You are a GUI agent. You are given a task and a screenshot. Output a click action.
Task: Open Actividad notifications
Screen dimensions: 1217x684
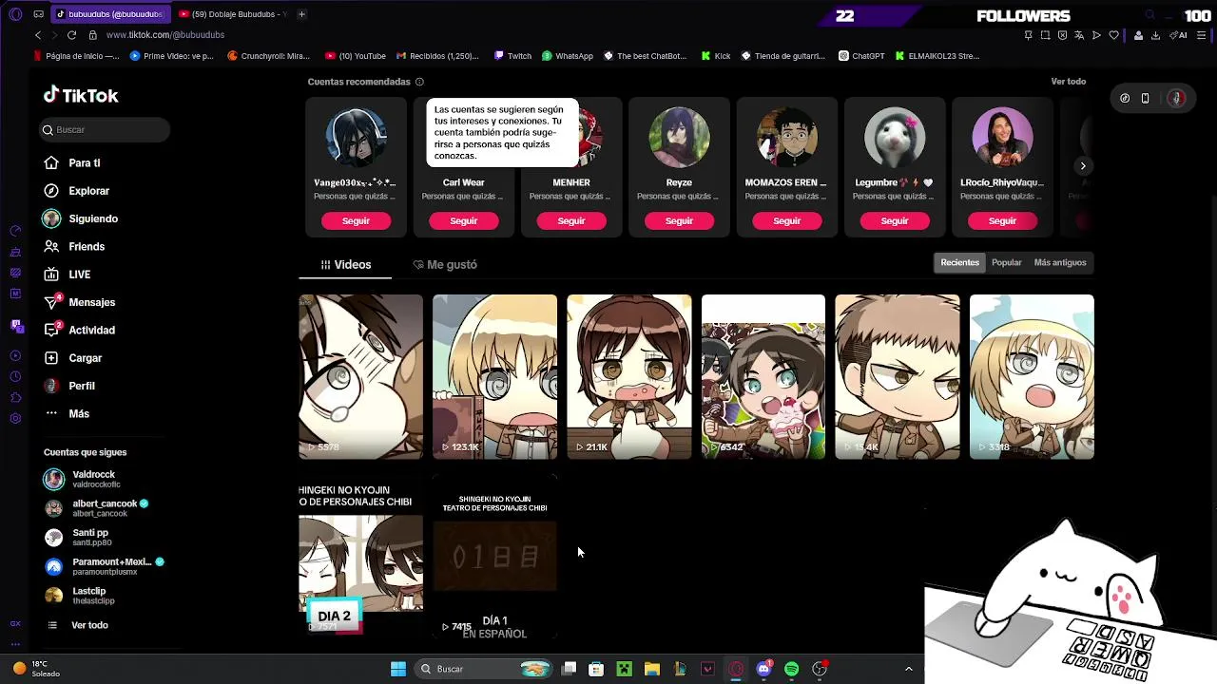(80, 331)
